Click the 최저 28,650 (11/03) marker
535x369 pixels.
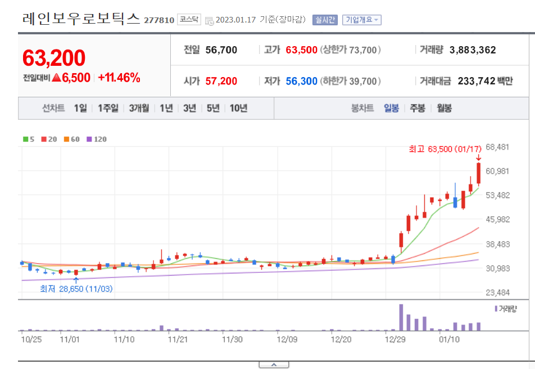76,289
